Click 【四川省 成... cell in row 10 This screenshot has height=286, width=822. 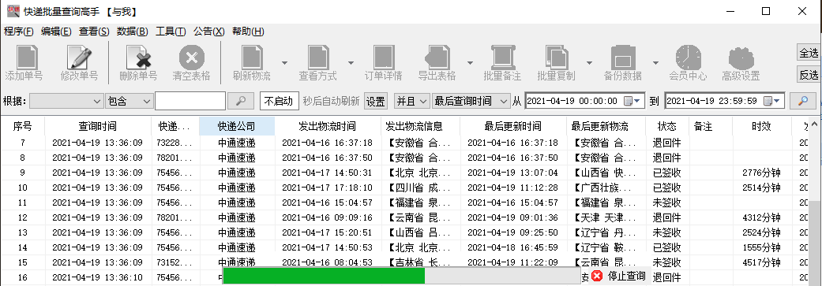(420, 188)
